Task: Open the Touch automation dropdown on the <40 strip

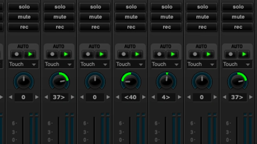Action: coord(131,64)
